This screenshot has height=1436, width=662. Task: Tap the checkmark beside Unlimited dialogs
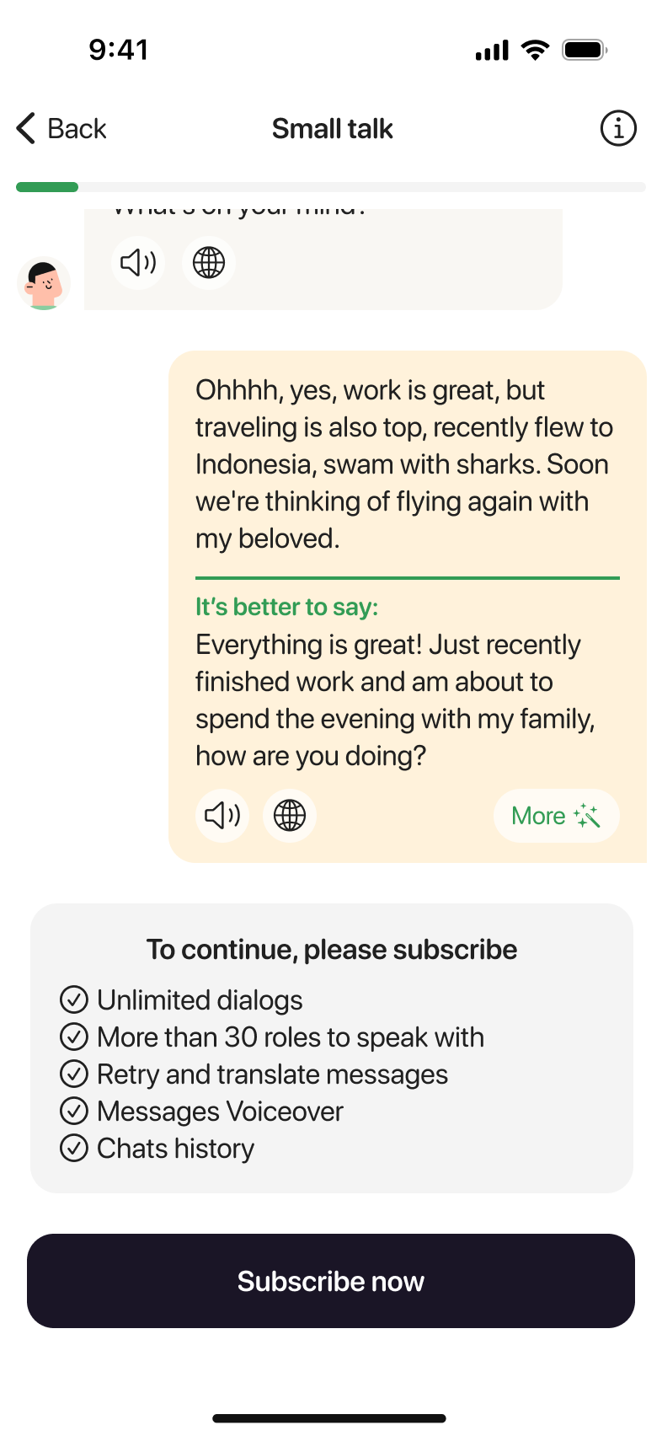[x=74, y=1000]
